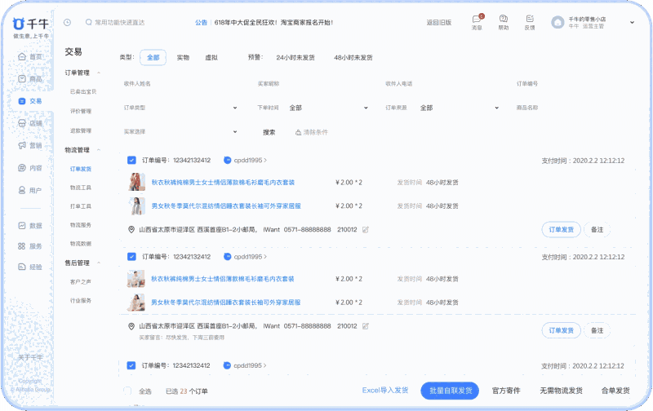The height and width of the screenshot is (411, 653).
Task: Open 评价管理 menu item
Action: tap(81, 111)
